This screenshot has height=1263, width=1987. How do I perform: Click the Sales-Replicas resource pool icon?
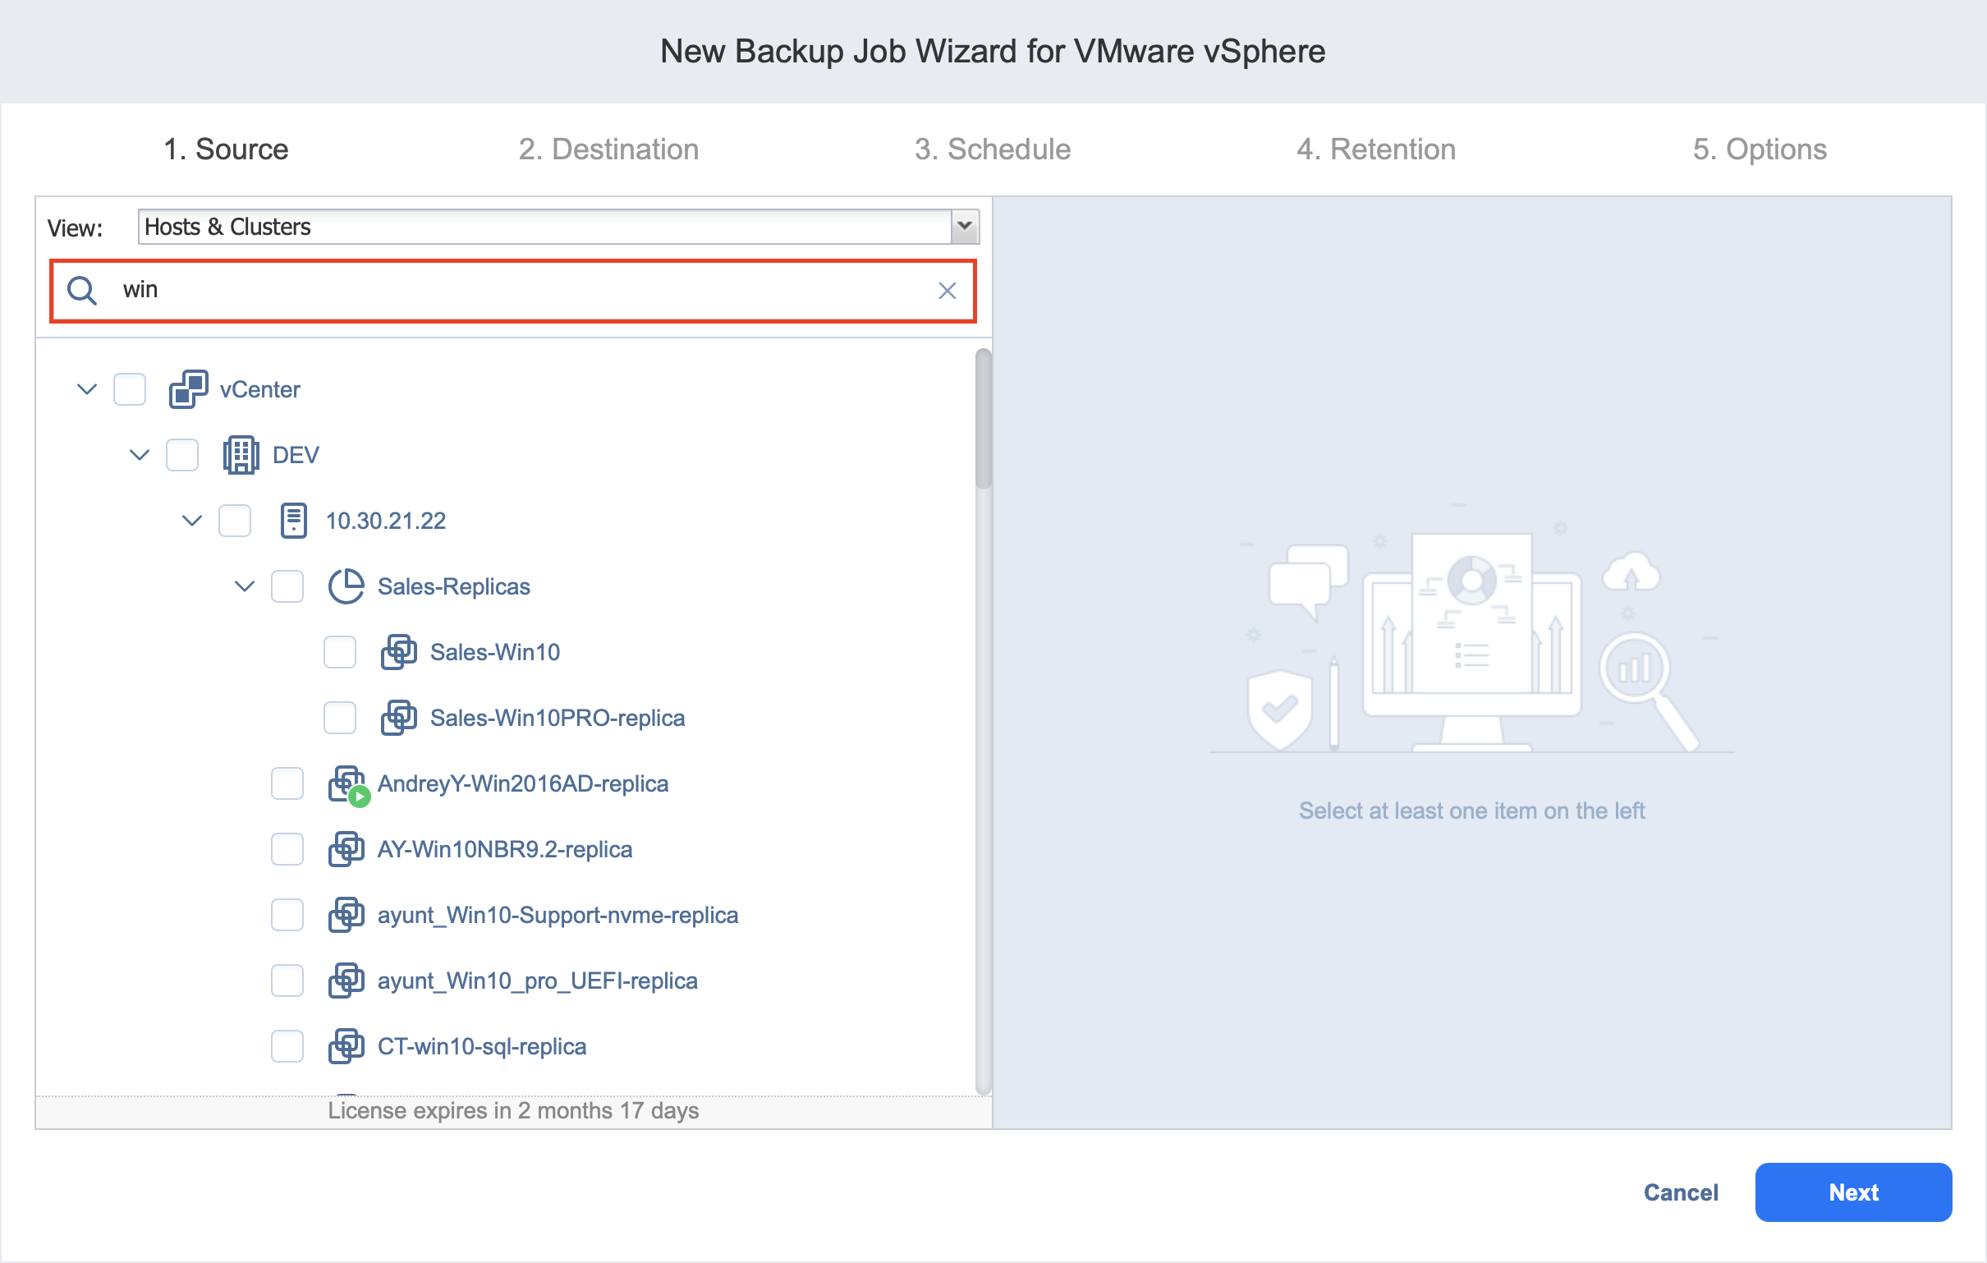pos(346,586)
